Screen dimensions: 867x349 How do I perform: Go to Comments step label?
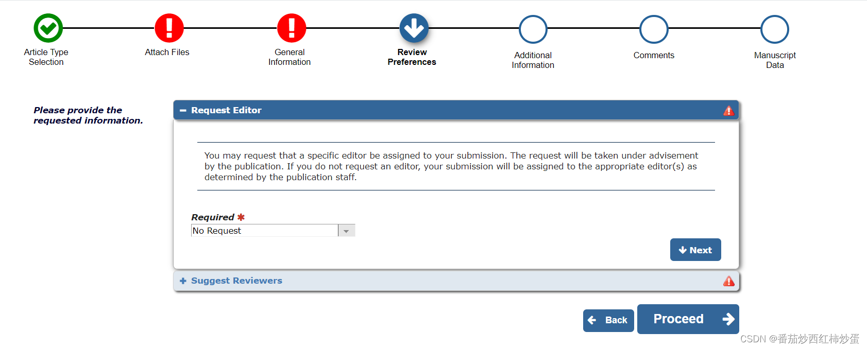click(x=654, y=55)
